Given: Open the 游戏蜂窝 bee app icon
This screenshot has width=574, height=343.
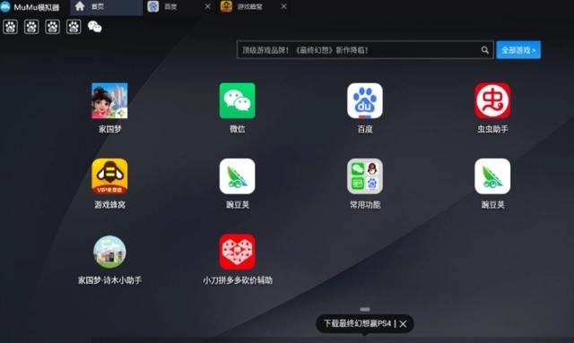Looking at the screenshot, I should pos(109,176).
